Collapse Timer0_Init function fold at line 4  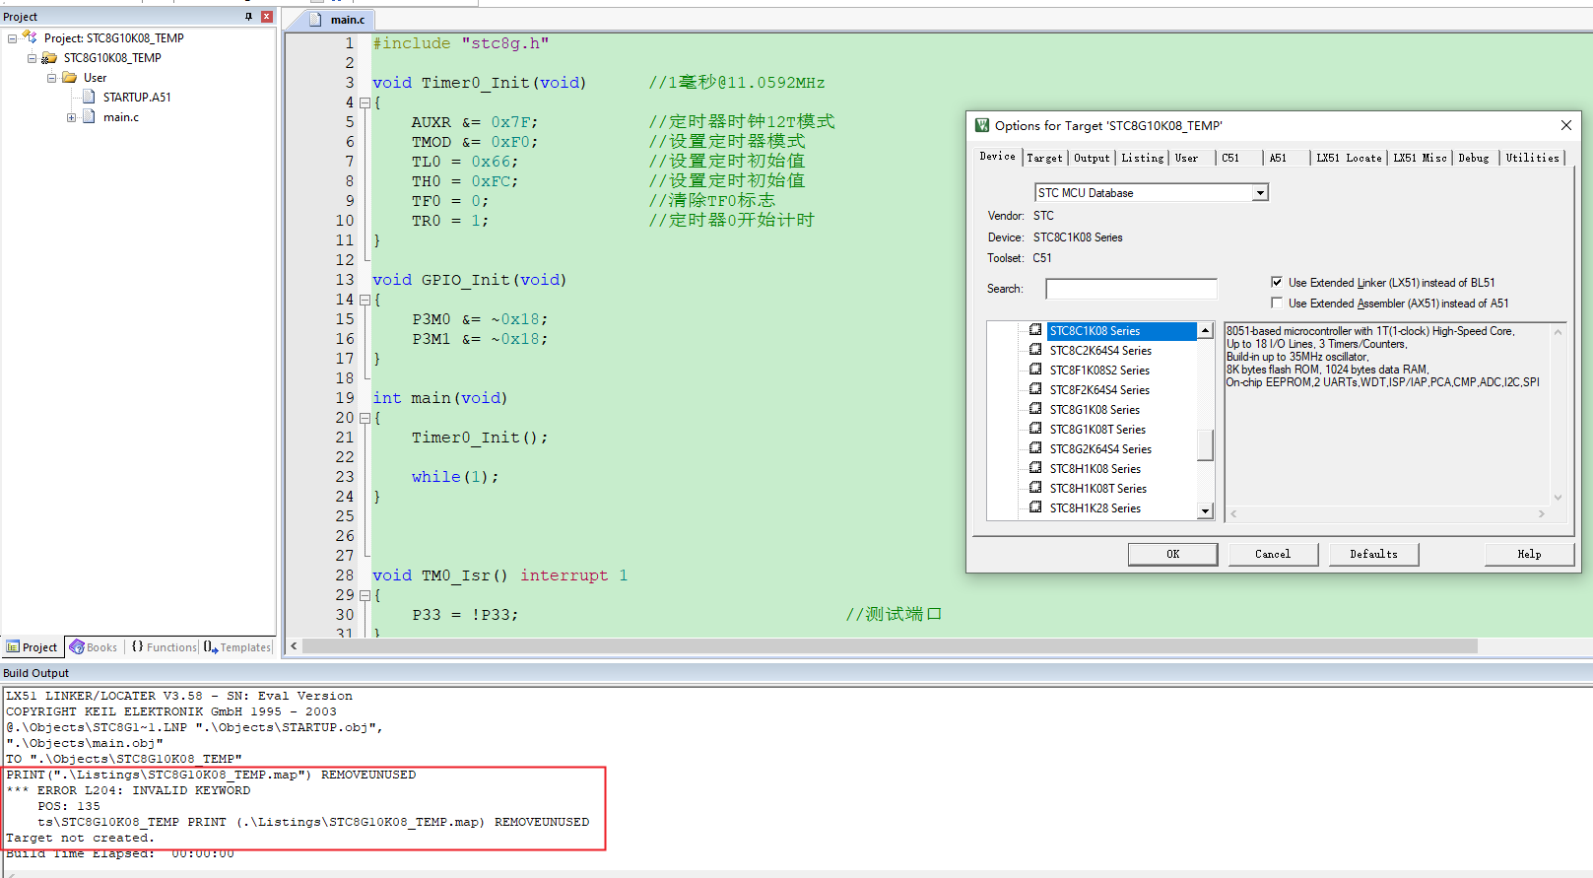[x=365, y=102]
